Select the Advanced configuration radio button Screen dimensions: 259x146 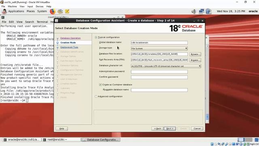pos(96,97)
